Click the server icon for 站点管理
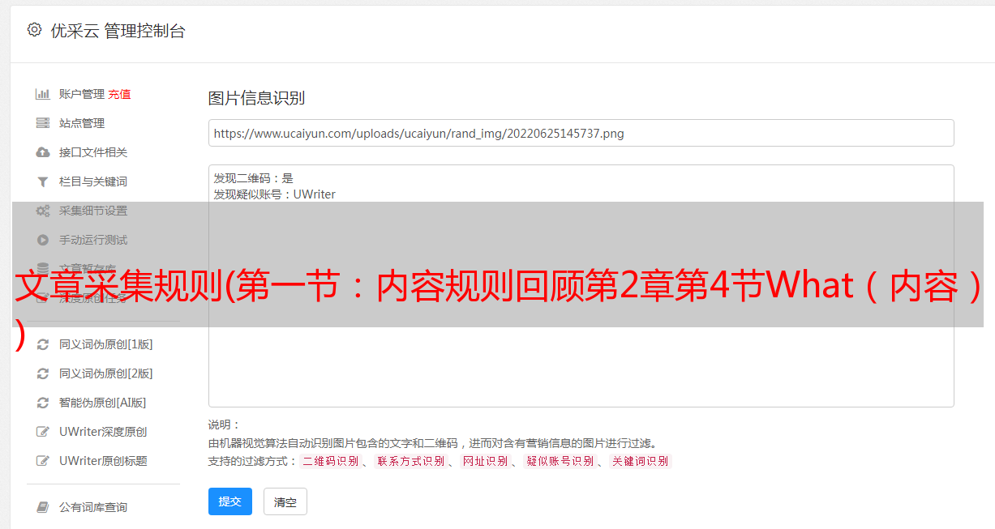 [x=43, y=123]
